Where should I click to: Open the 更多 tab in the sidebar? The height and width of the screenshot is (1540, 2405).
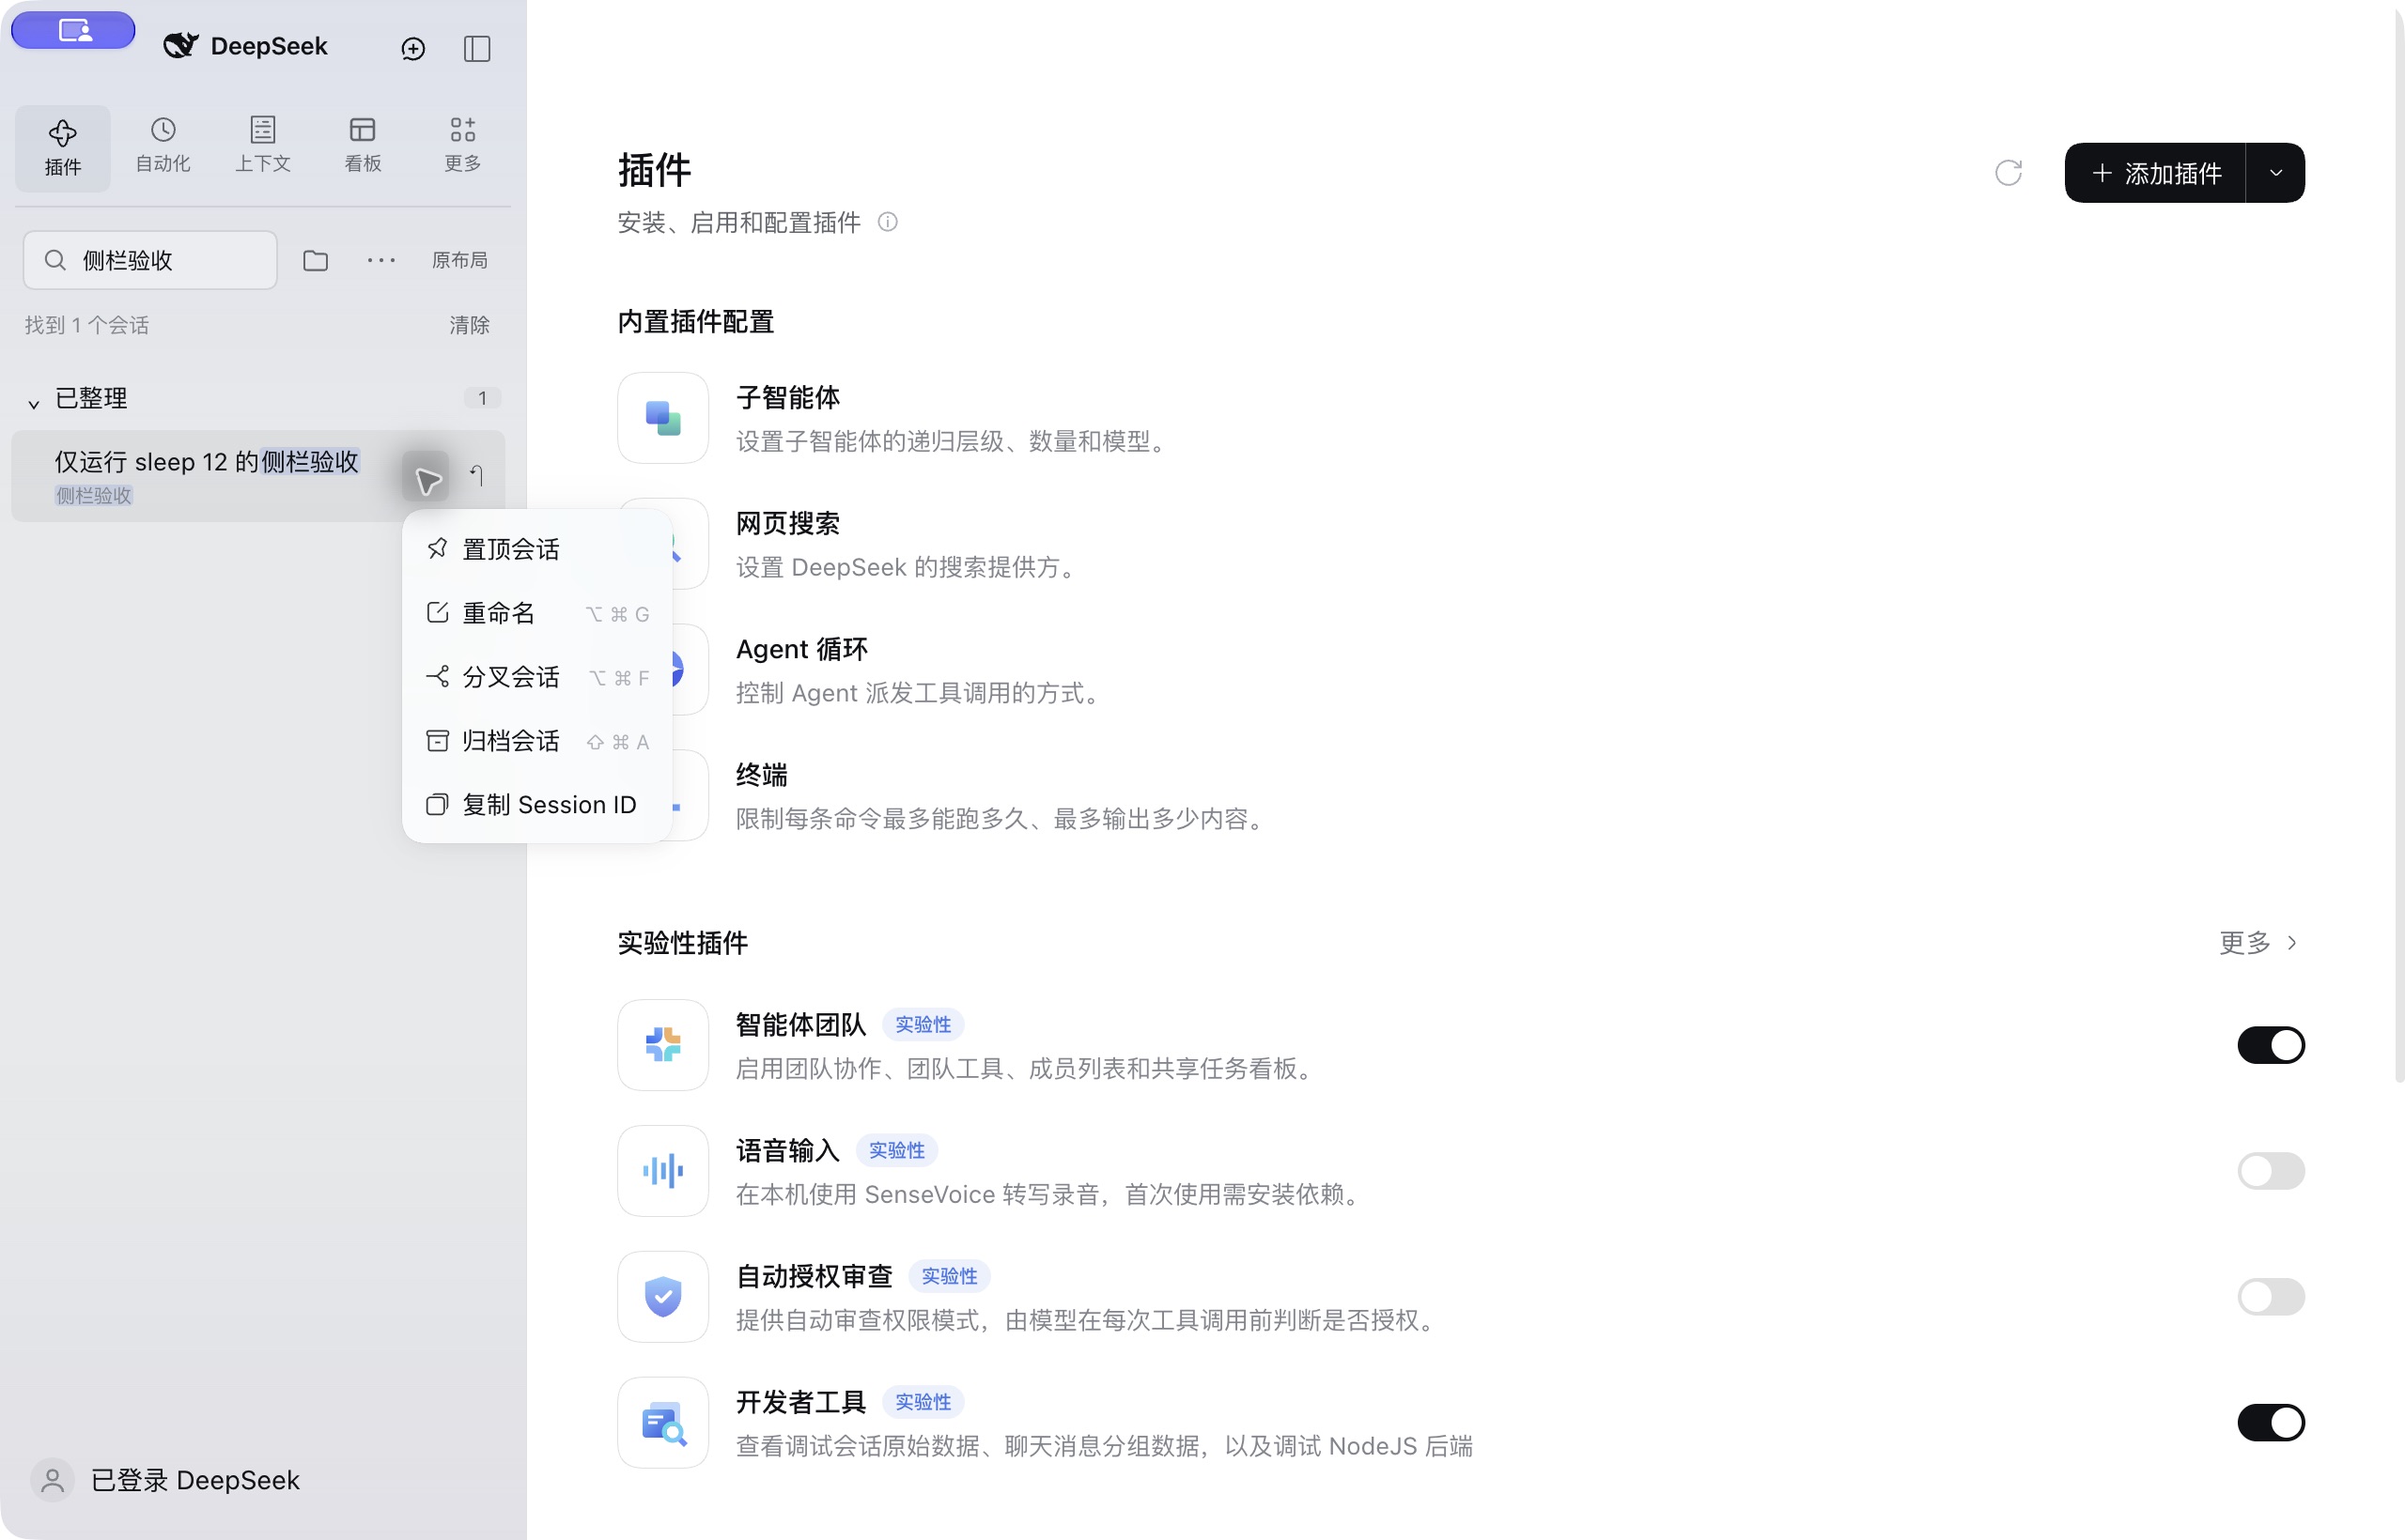462,146
